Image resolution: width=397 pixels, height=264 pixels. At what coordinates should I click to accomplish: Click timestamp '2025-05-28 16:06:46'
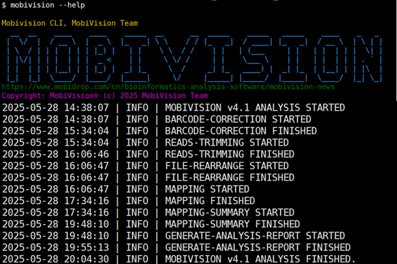tap(56, 154)
